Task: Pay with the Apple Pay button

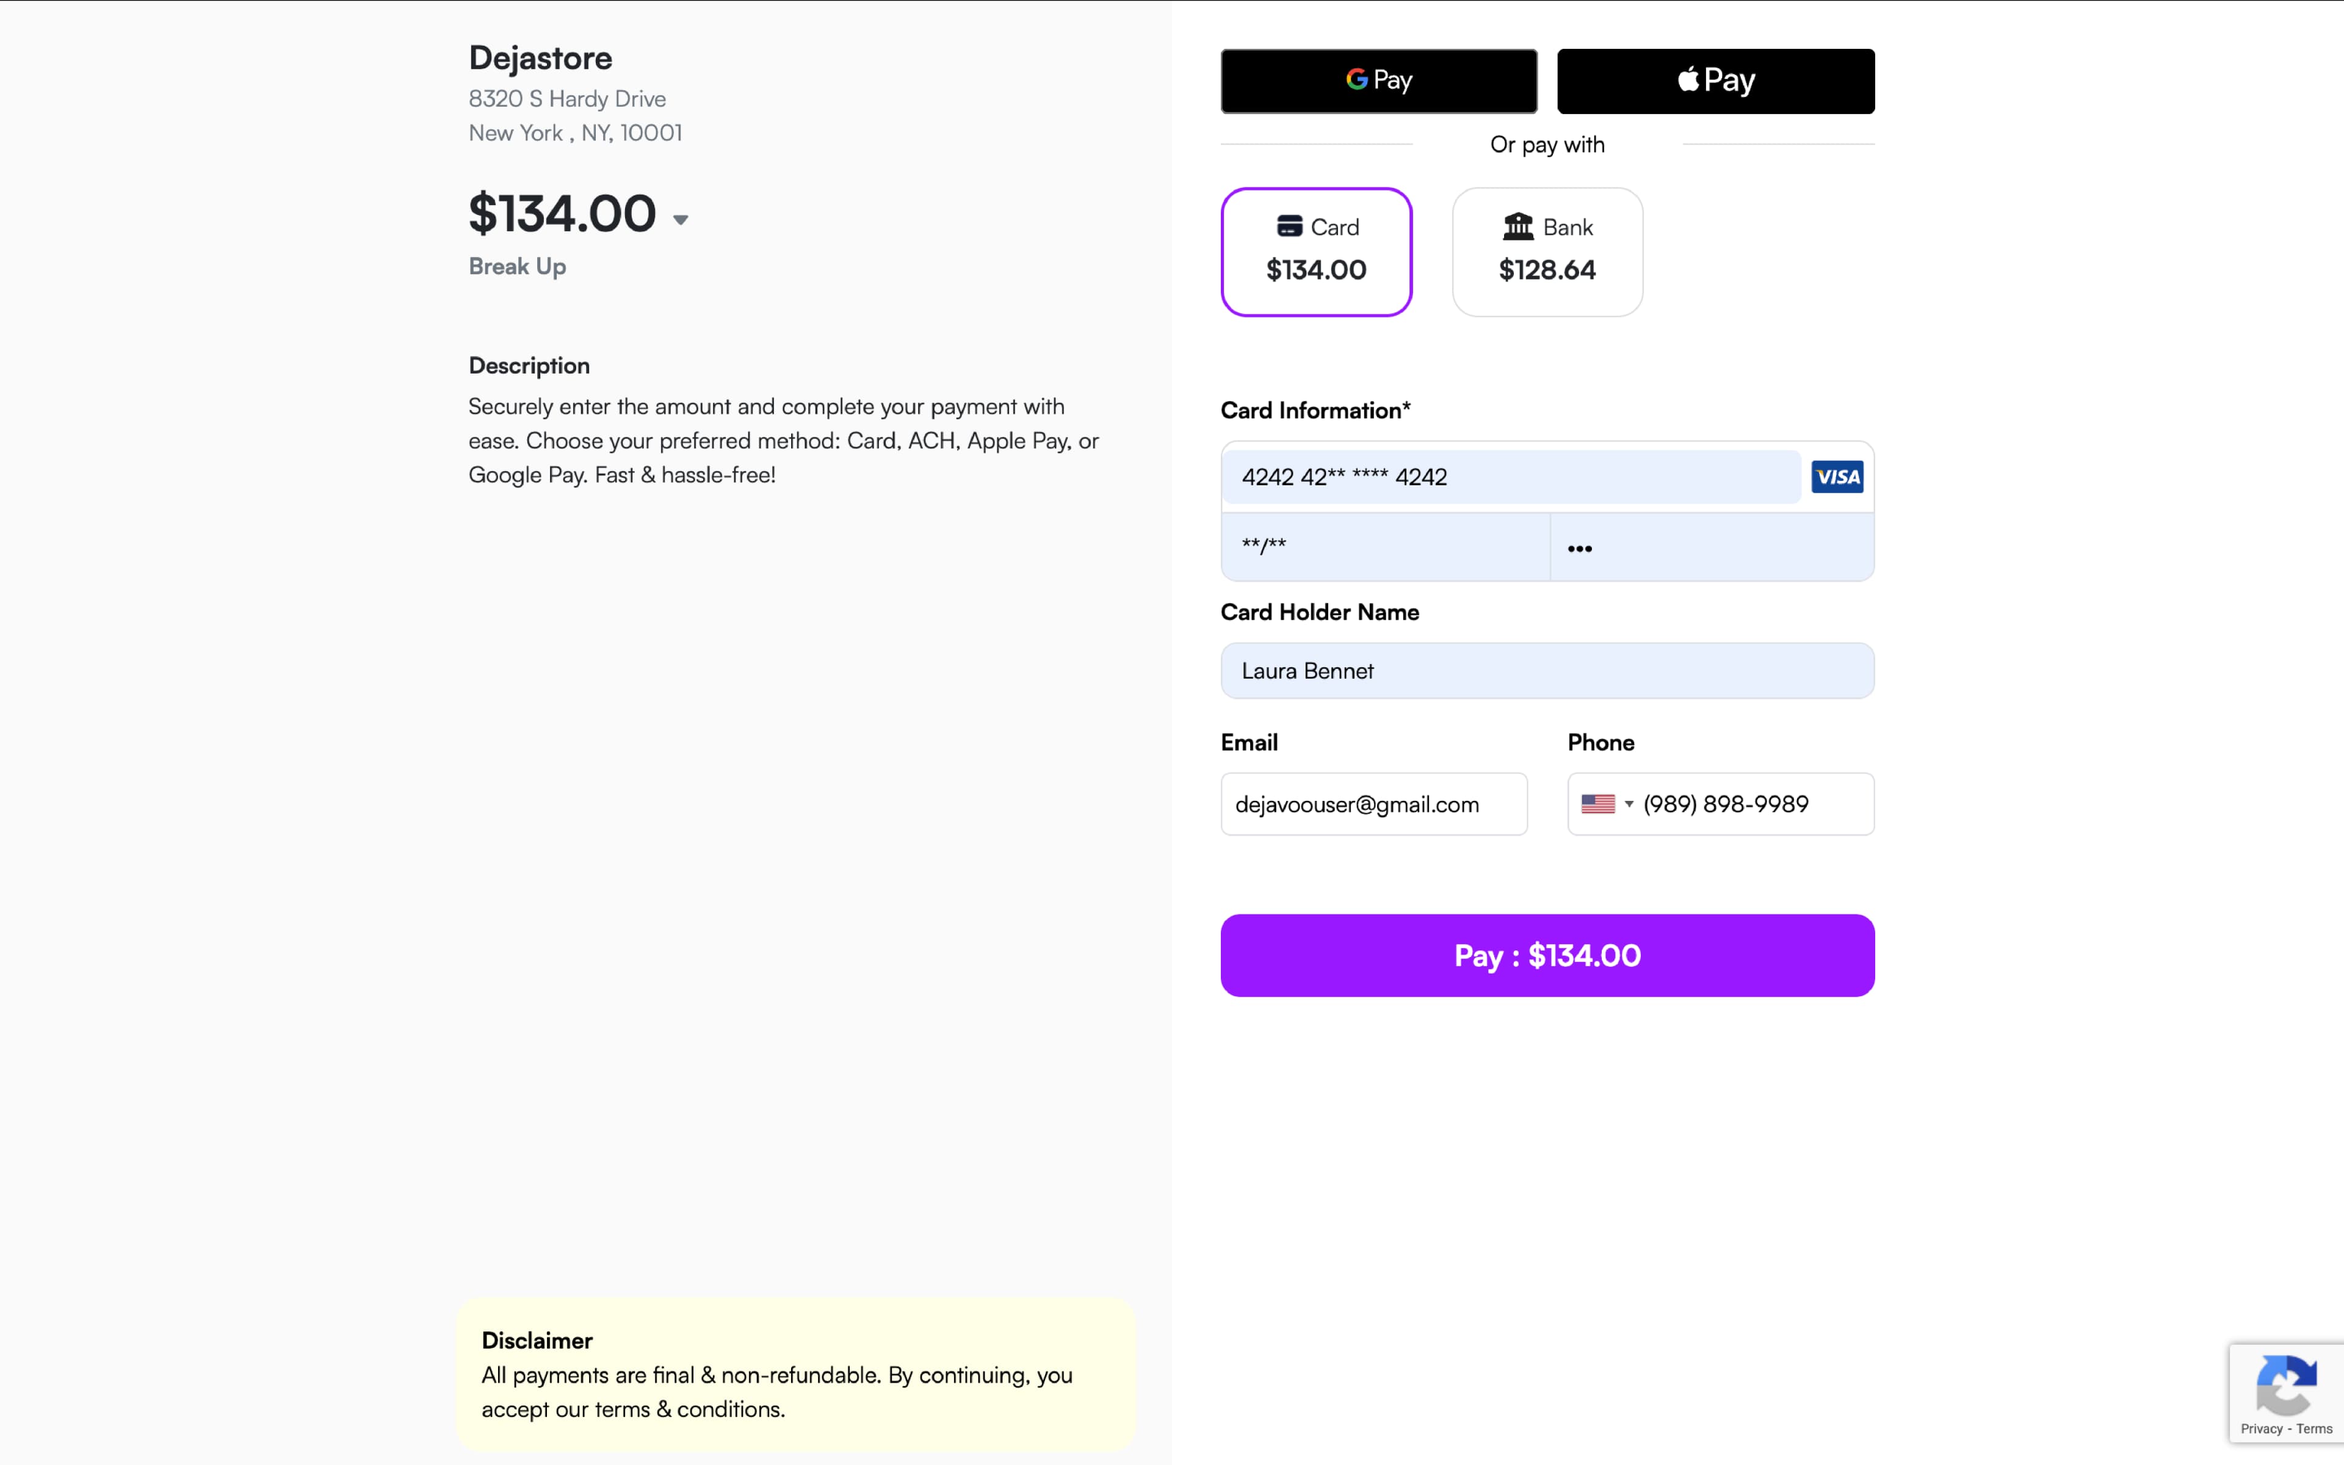Action: tap(1715, 81)
